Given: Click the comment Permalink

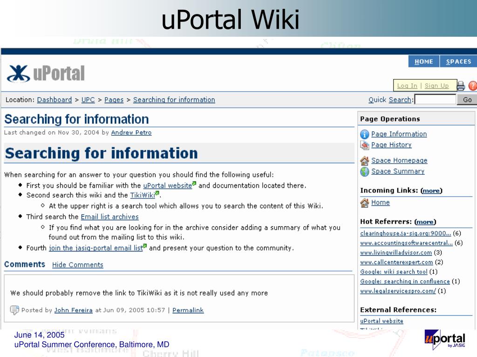Looking at the screenshot, I should coord(188,310).
